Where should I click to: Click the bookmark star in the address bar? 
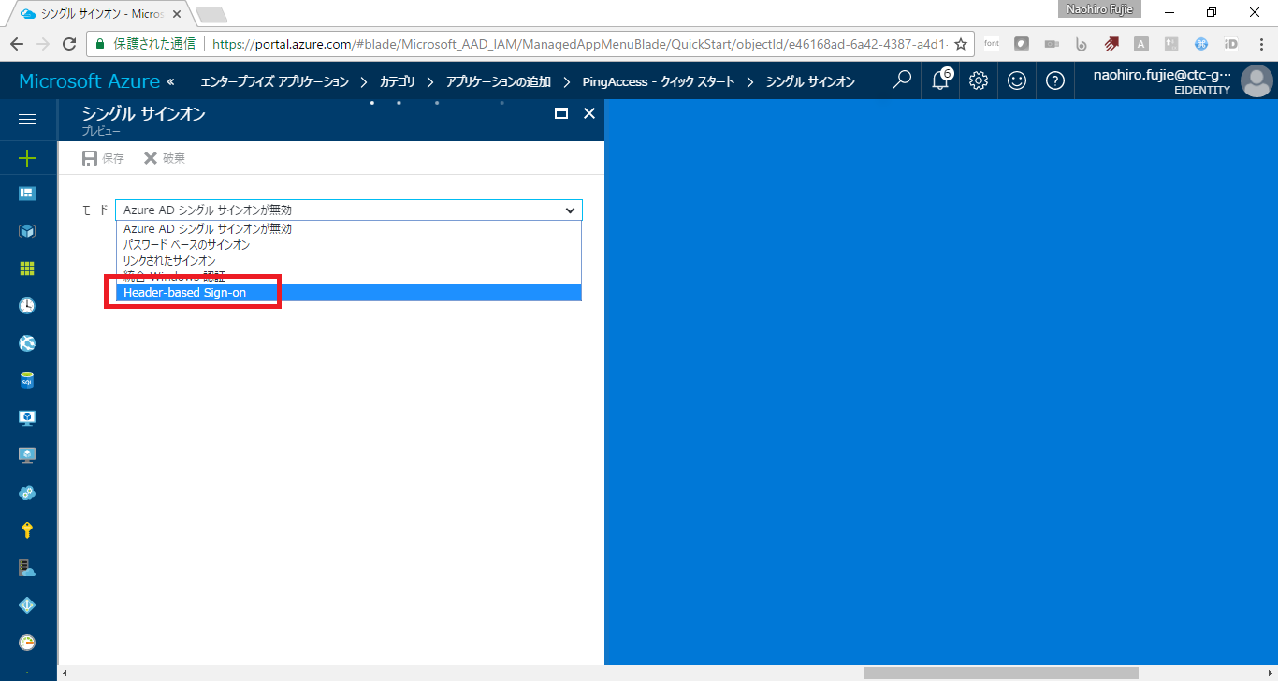click(x=961, y=43)
